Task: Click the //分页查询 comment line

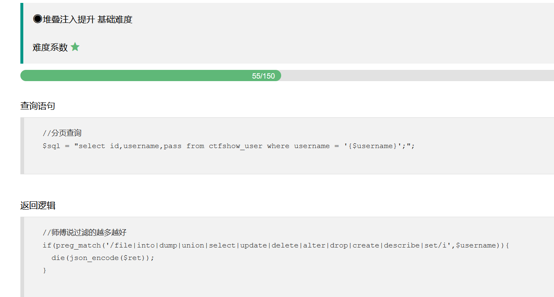Action: (62, 133)
